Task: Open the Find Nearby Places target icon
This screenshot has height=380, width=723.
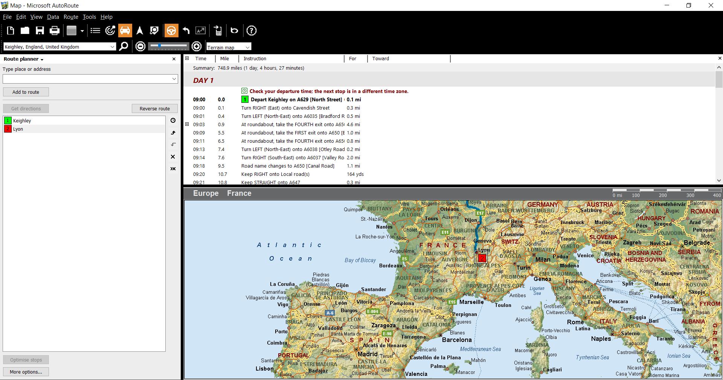Action: 110,31
